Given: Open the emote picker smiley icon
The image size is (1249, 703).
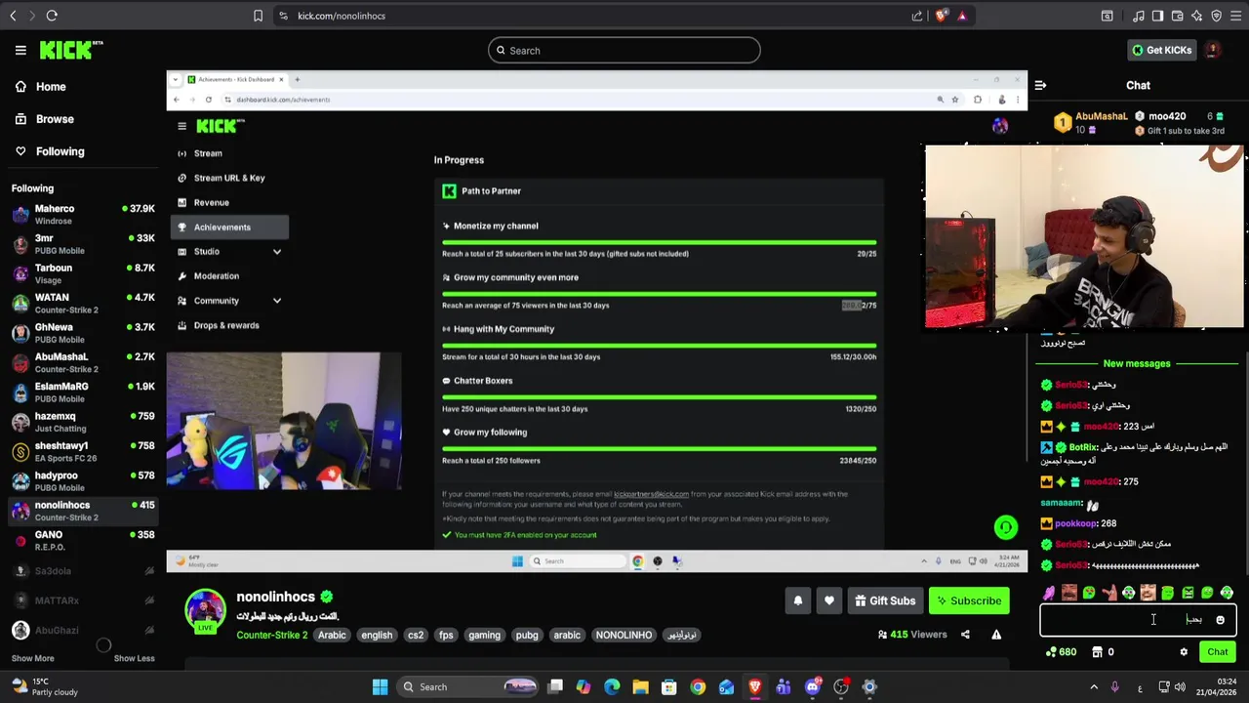Looking at the screenshot, I should pos(1220,620).
